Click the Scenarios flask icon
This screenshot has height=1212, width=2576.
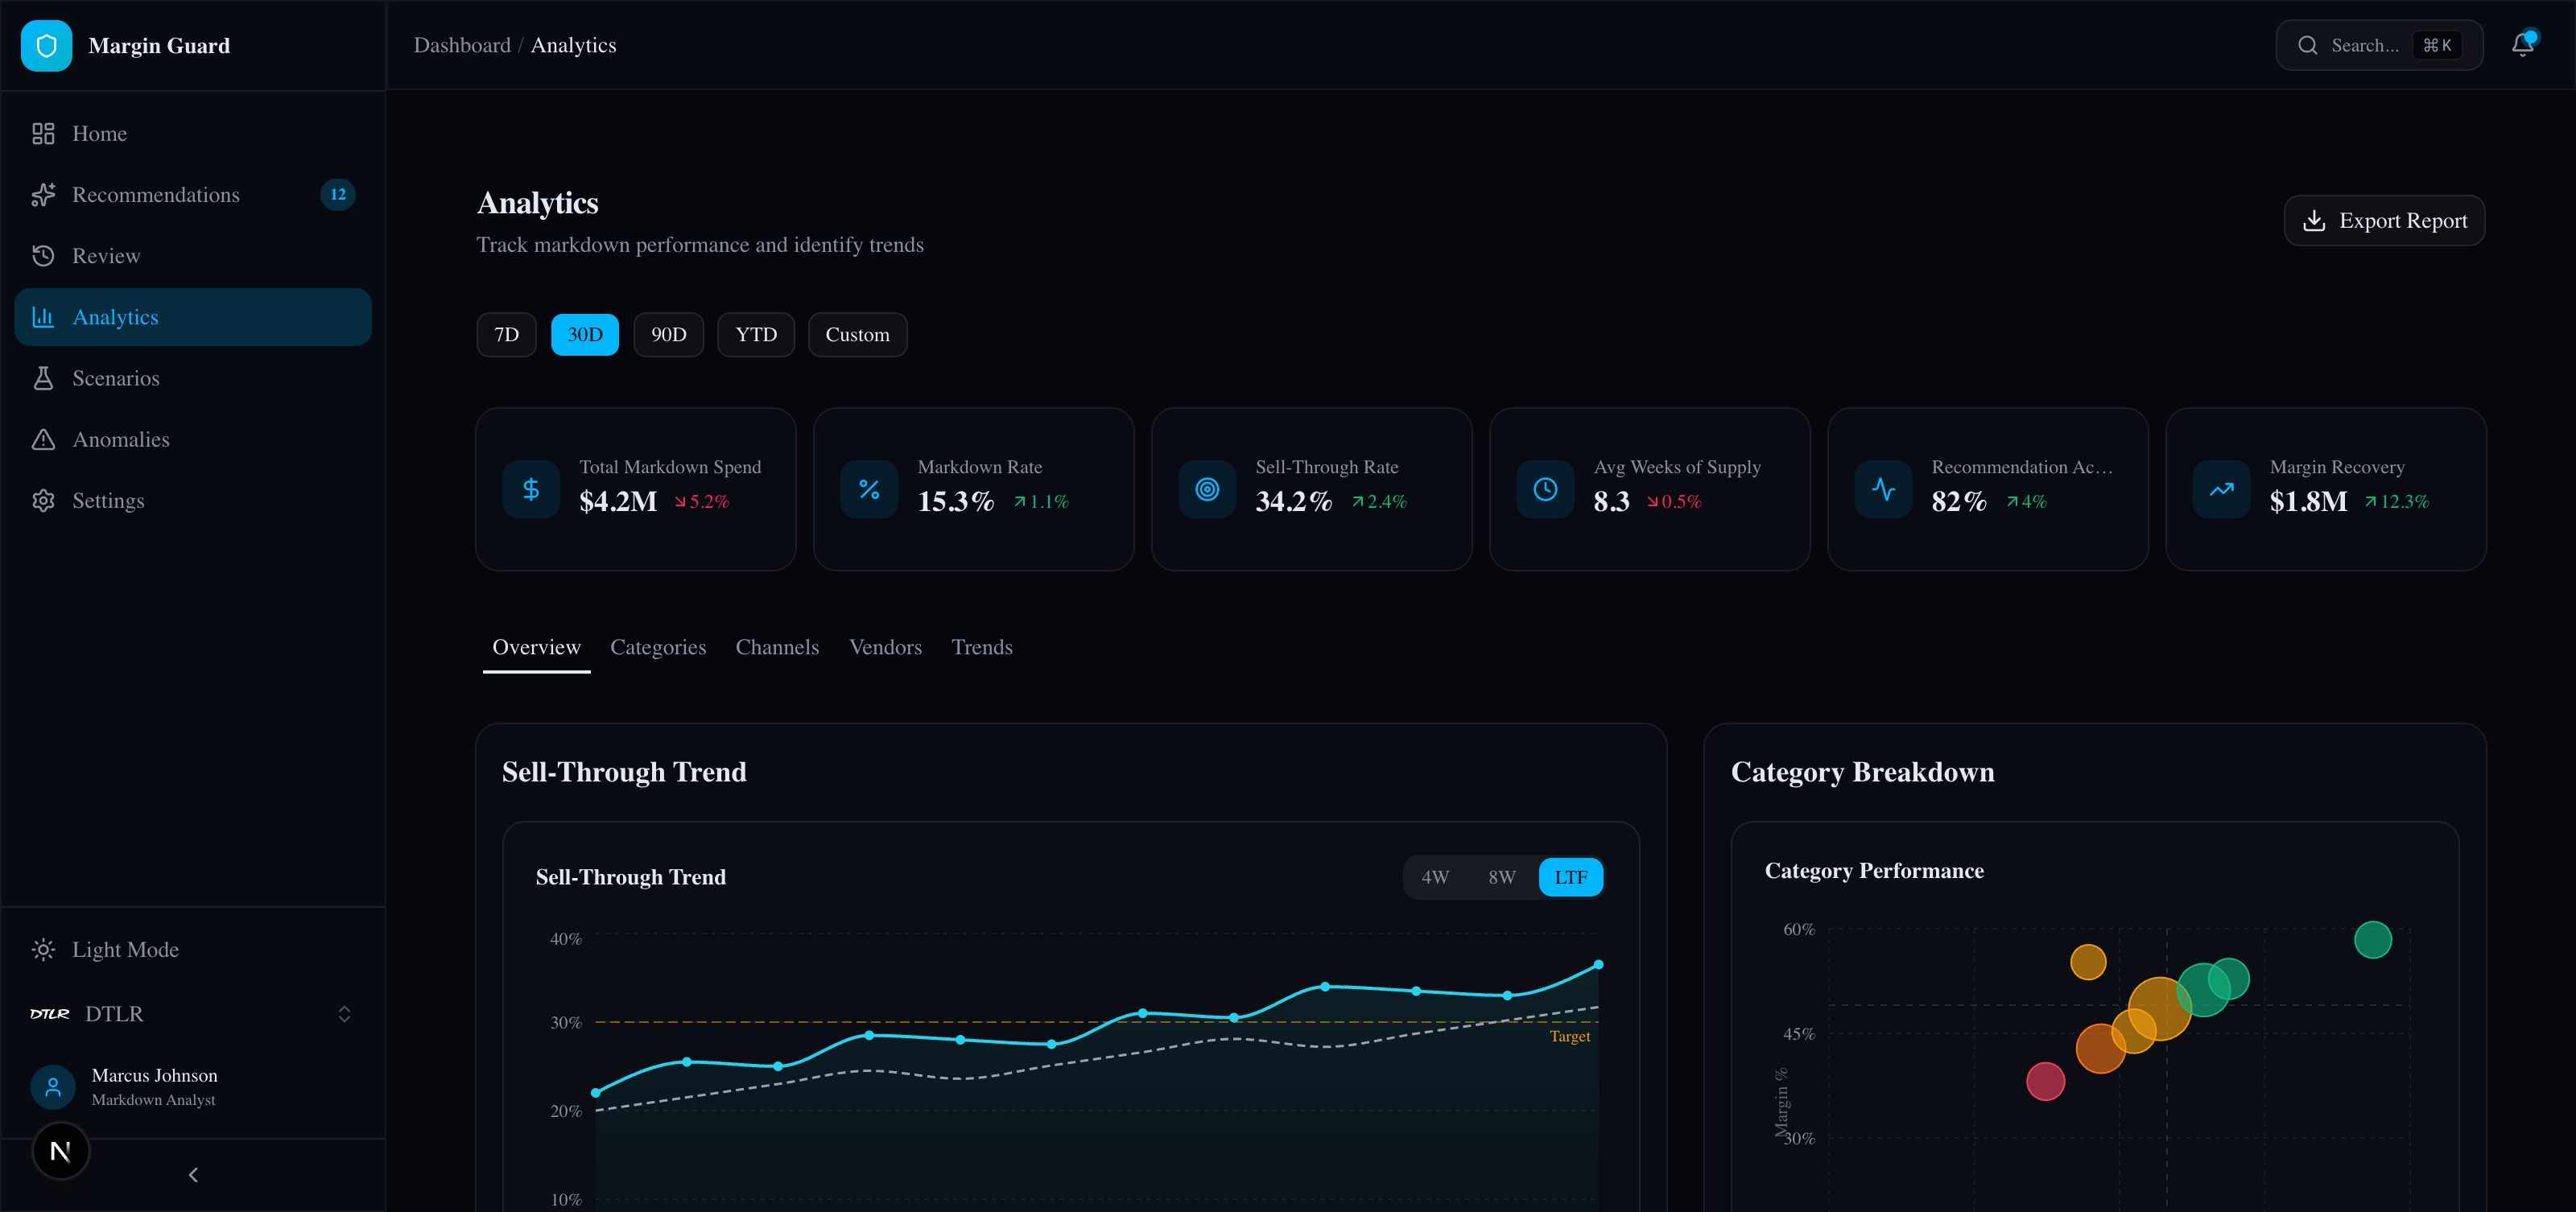click(x=43, y=378)
